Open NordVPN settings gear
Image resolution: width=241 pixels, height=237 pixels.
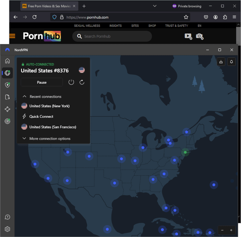coord(7,229)
